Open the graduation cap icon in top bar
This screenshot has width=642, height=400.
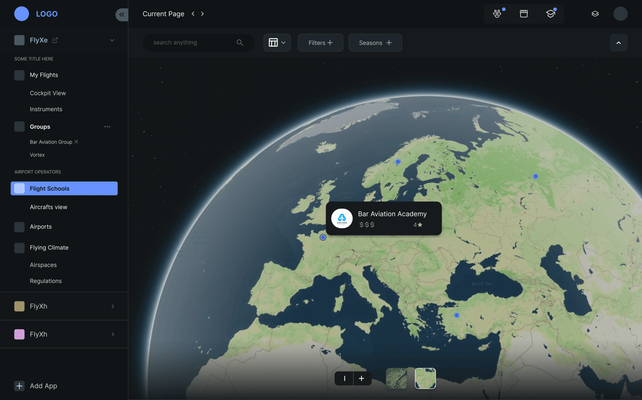pos(550,14)
